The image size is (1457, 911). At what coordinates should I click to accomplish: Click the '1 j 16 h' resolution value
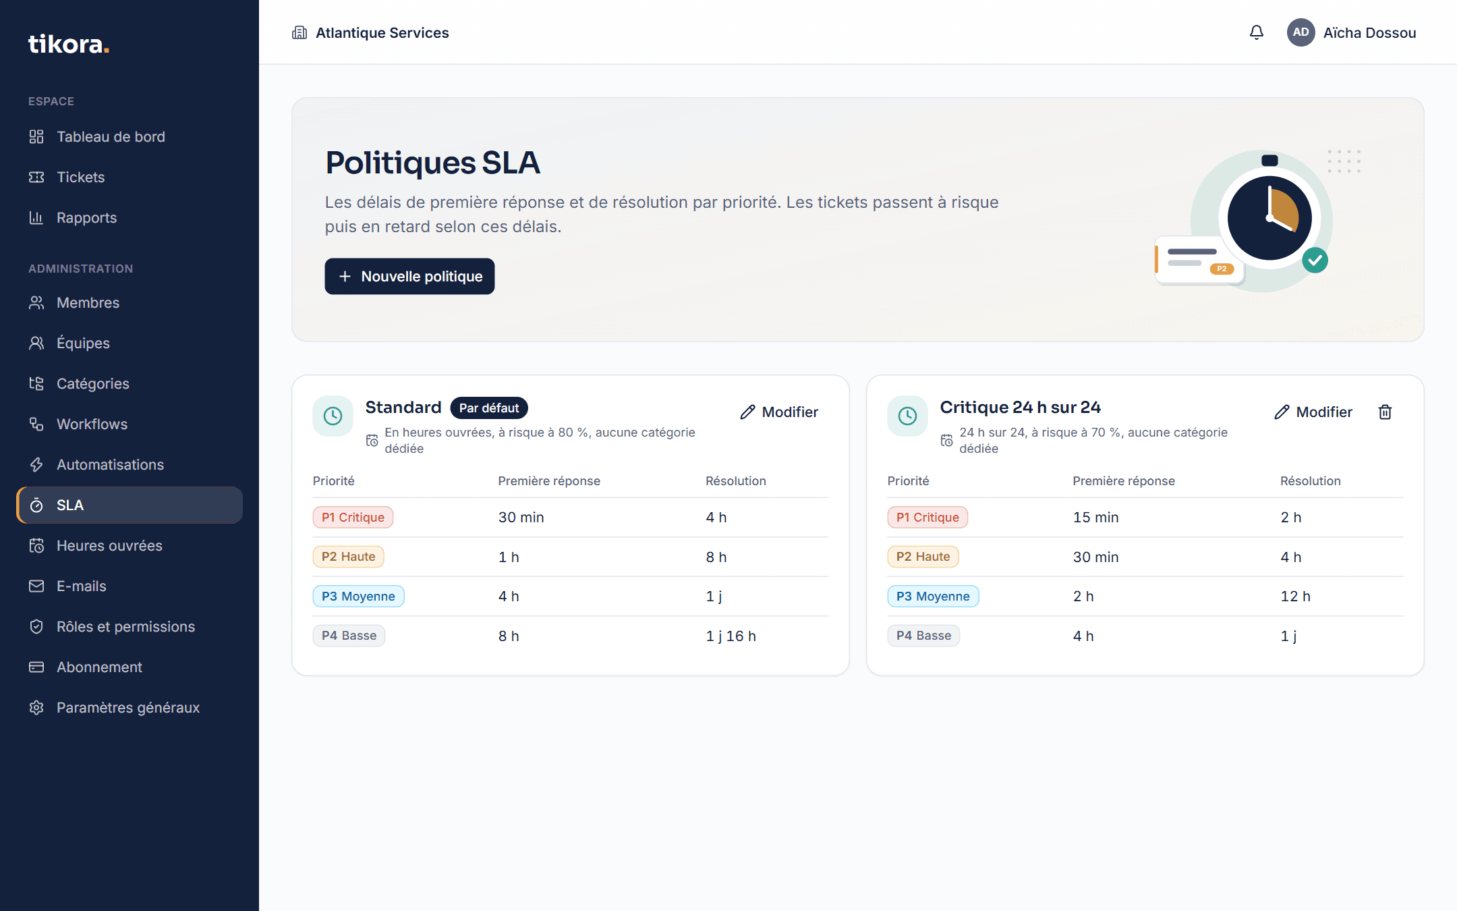point(731,636)
